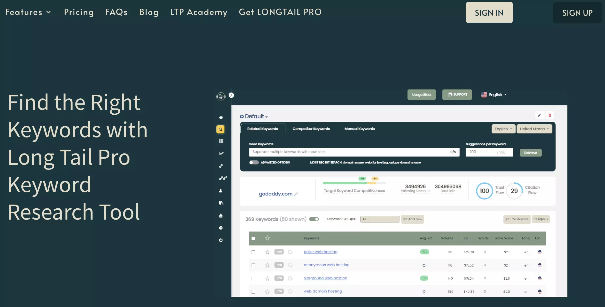This screenshot has width=605, height=307.
Task: Click the Seed Keywords input field
Action: coord(354,152)
